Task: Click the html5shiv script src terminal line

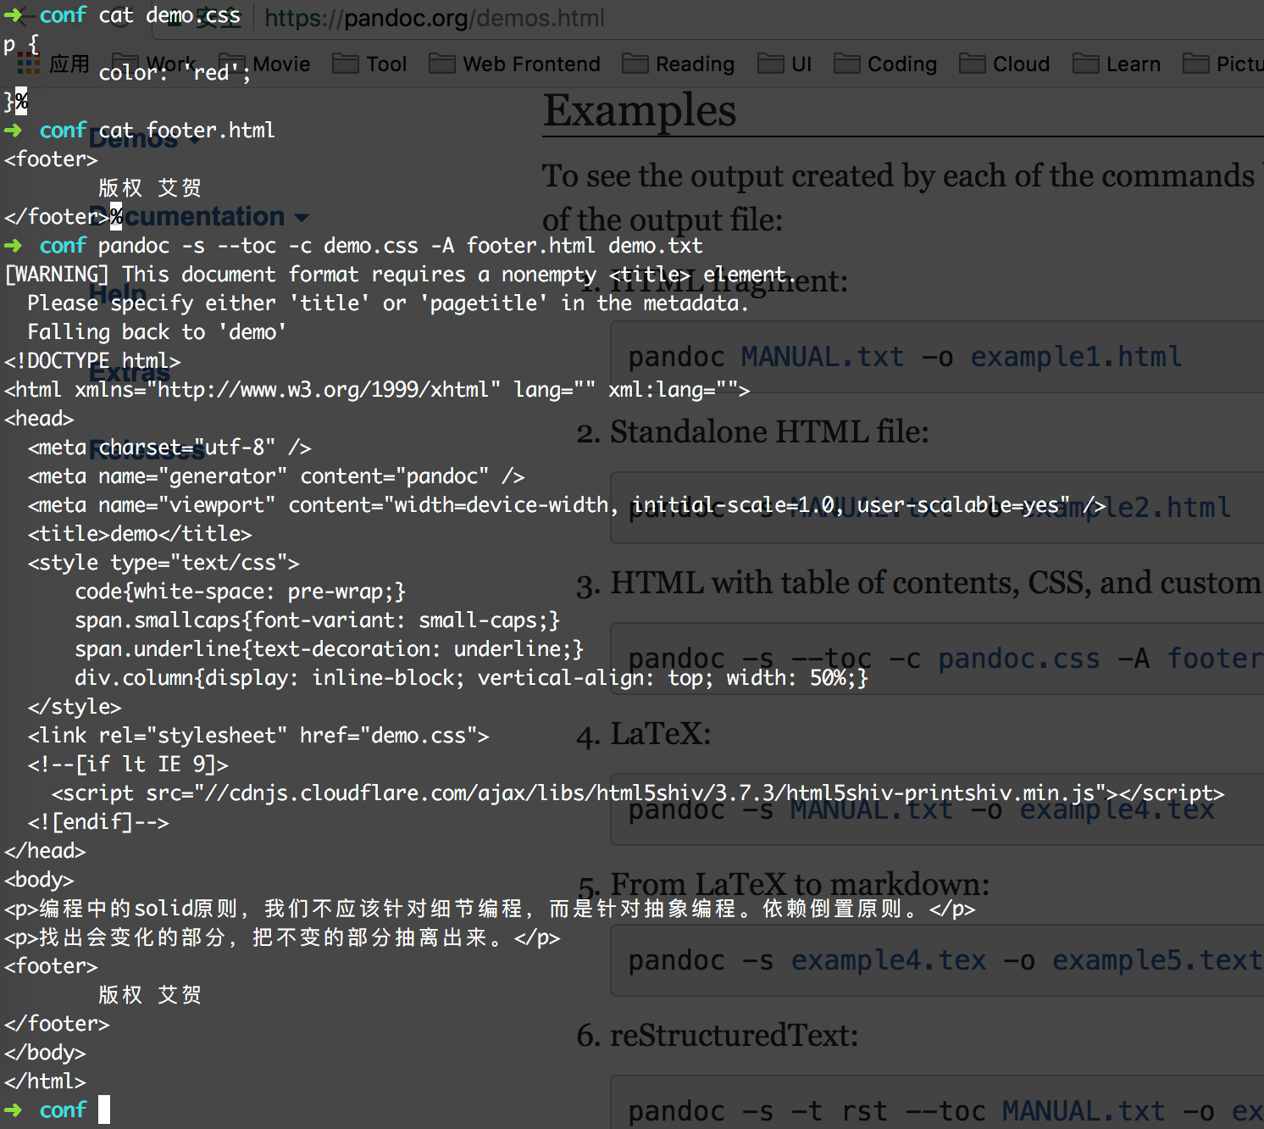Action: pyautogui.click(x=638, y=793)
